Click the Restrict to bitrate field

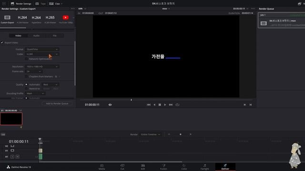pos(47,89)
